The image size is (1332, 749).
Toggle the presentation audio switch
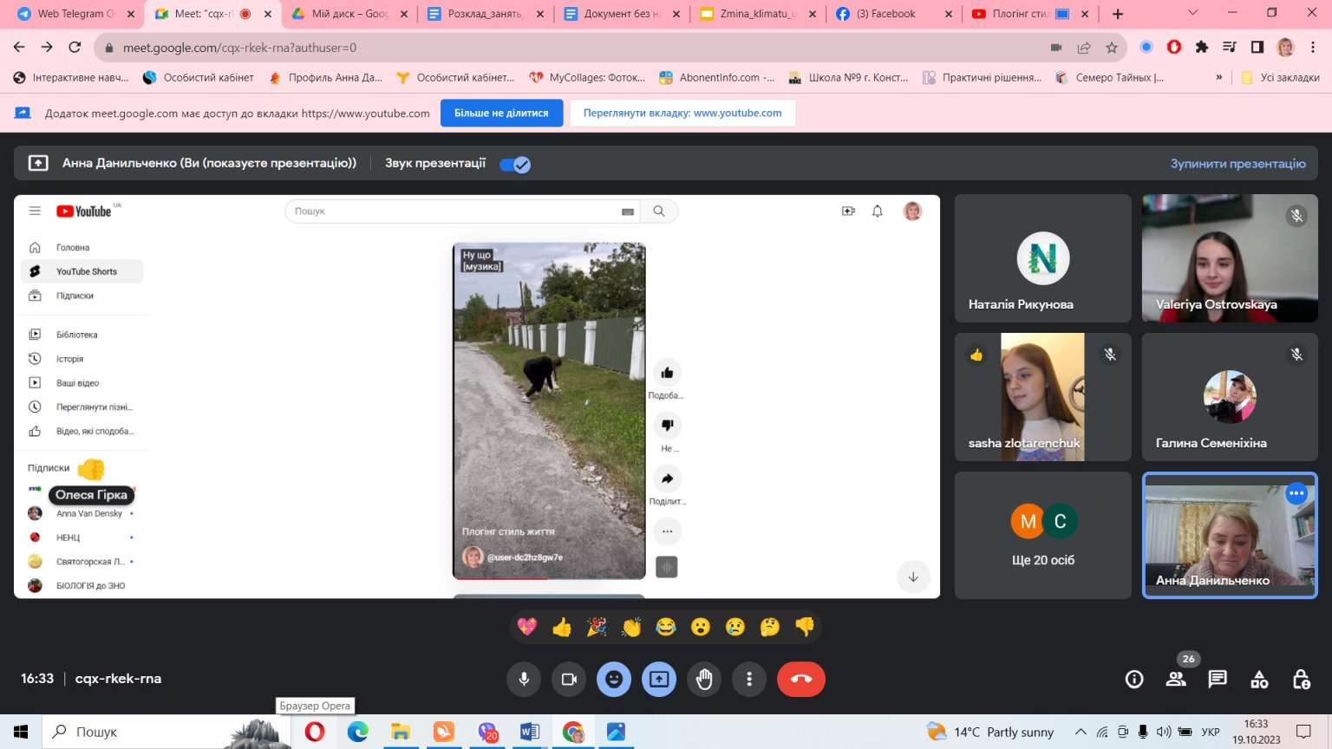[x=515, y=165]
